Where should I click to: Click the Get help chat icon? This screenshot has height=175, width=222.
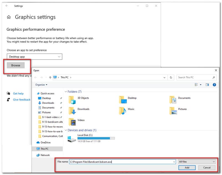pos(8,93)
